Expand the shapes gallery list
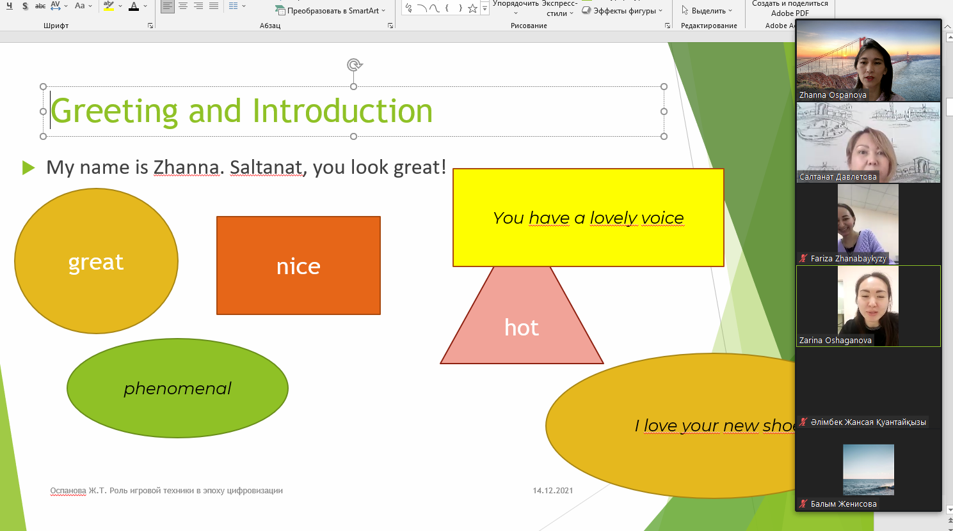 (485, 9)
